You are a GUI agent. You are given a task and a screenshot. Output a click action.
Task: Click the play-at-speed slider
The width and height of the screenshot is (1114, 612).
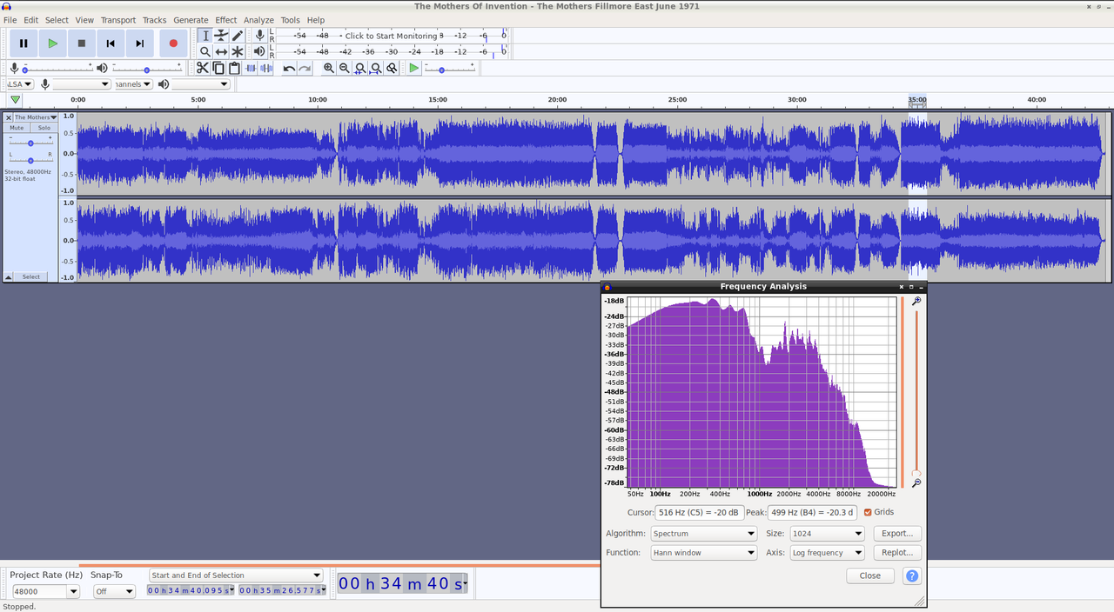(450, 69)
